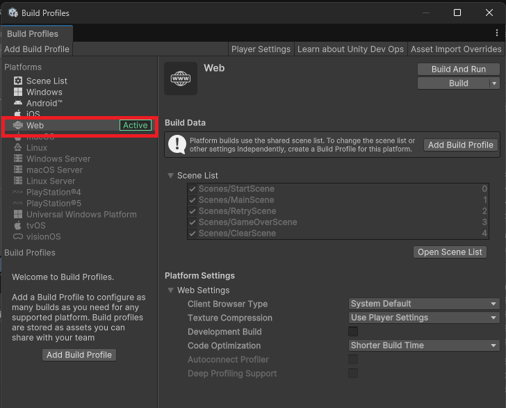Toggle the Scenes/GameOverScene checkbox
Image resolution: width=506 pixels, height=408 pixels.
click(193, 222)
